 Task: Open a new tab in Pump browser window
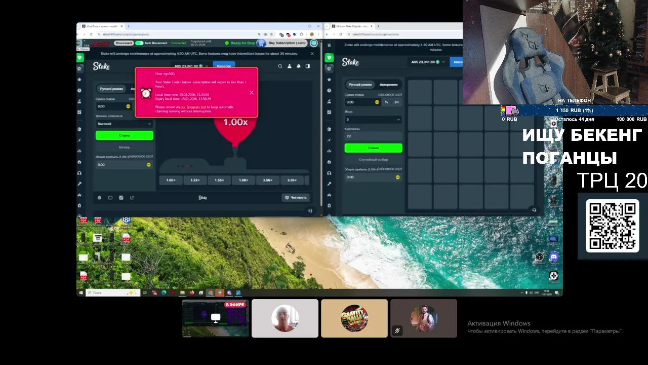129,26
